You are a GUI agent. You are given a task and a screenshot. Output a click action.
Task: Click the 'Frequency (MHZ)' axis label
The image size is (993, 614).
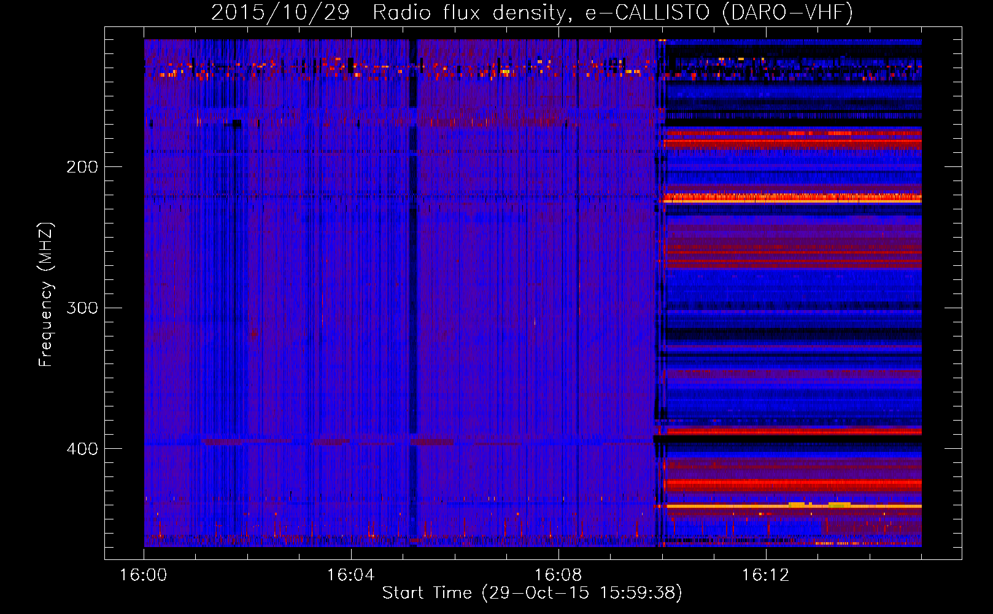(46, 294)
